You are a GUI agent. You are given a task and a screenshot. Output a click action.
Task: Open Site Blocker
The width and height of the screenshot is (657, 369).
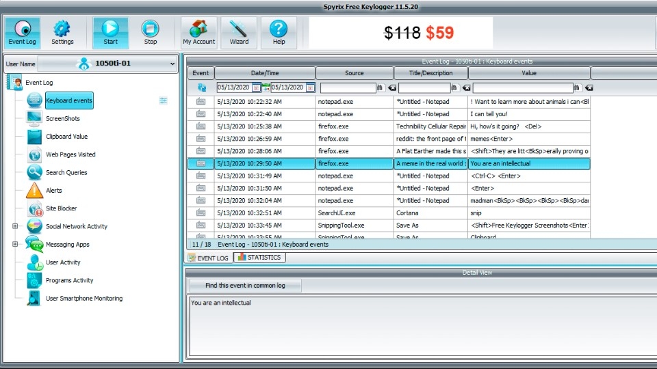click(61, 208)
